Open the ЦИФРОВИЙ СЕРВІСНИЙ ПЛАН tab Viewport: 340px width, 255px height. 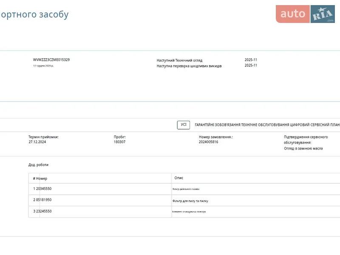[x=315, y=125]
